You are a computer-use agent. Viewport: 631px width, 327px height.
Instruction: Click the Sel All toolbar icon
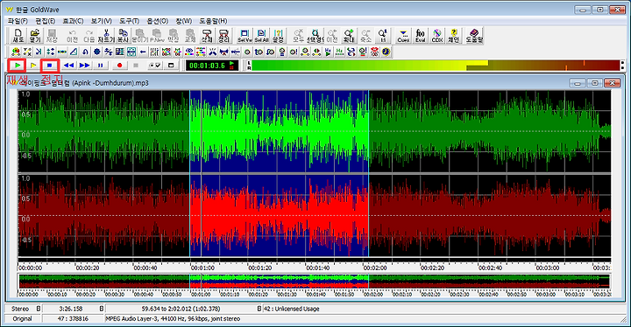pos(261,36)
